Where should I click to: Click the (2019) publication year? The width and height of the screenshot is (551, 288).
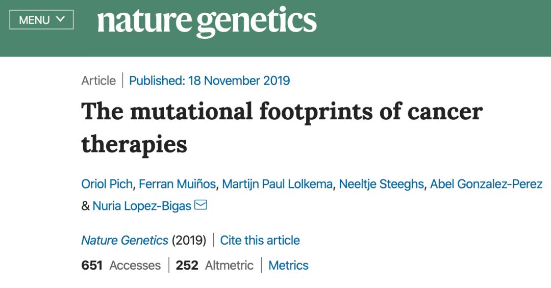pyautogui.click(x=189, y=240)
